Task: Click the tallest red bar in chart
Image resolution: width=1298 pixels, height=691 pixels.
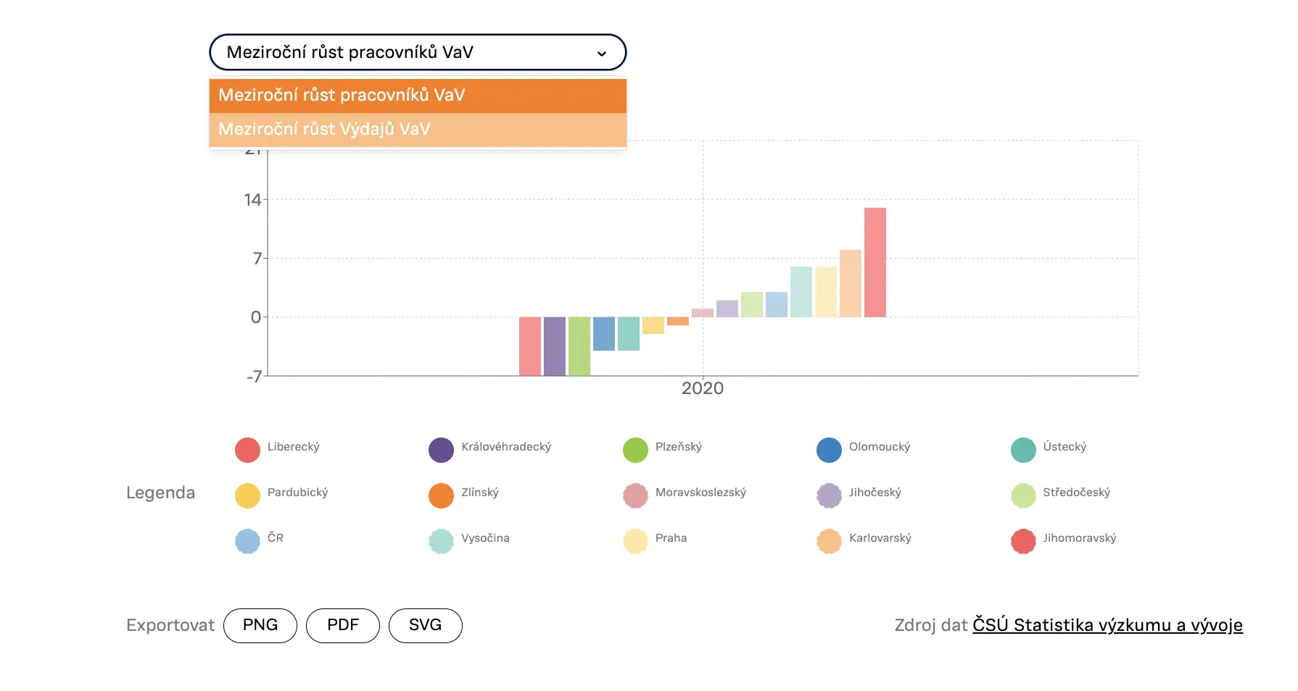Action: 875,262
